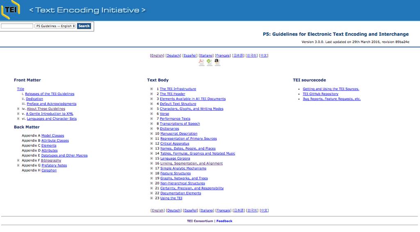The width and height of the screenshot is (420, 232).
Task: Open the green EPUB download icon
Action: pyautogui.click(x=209, y=62)
